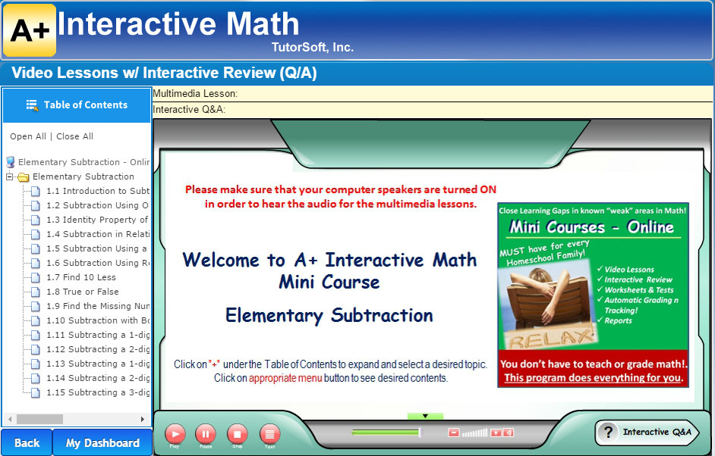Screen dimensions: 715x456
Task: Open lesson 1.5 Subtraction Using a
Action: click(96, 248)
